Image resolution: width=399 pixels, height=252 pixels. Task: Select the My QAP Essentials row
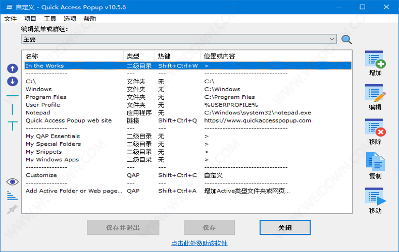tap(188, 136)
